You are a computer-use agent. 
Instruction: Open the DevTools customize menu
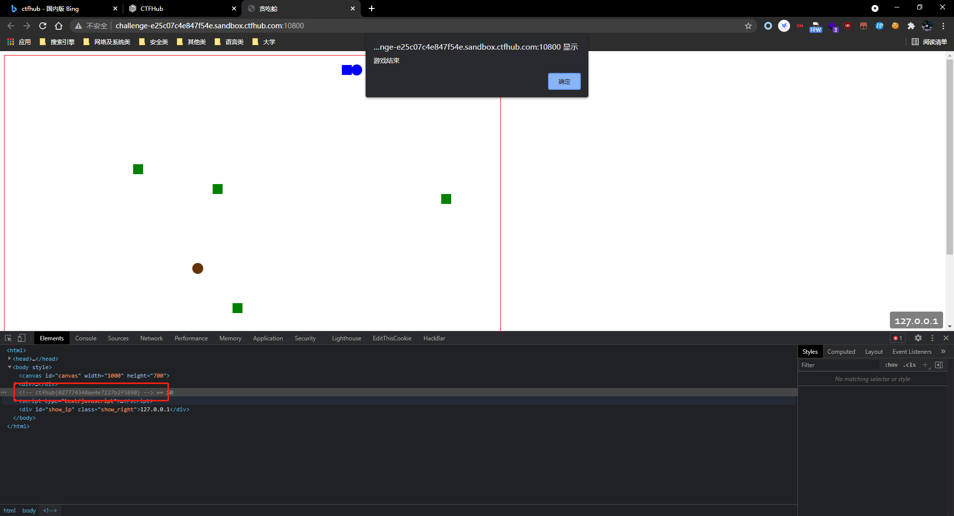[x=932, y=338]
